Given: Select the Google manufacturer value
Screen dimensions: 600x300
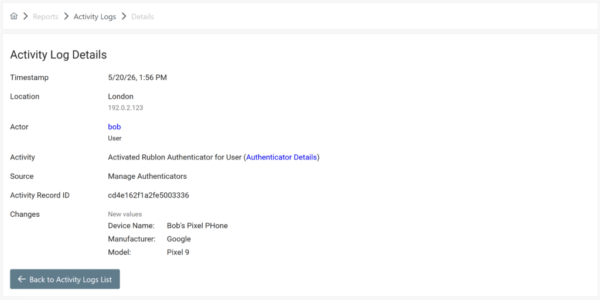Looking at the screenshot, I should (x=179, y=239).
